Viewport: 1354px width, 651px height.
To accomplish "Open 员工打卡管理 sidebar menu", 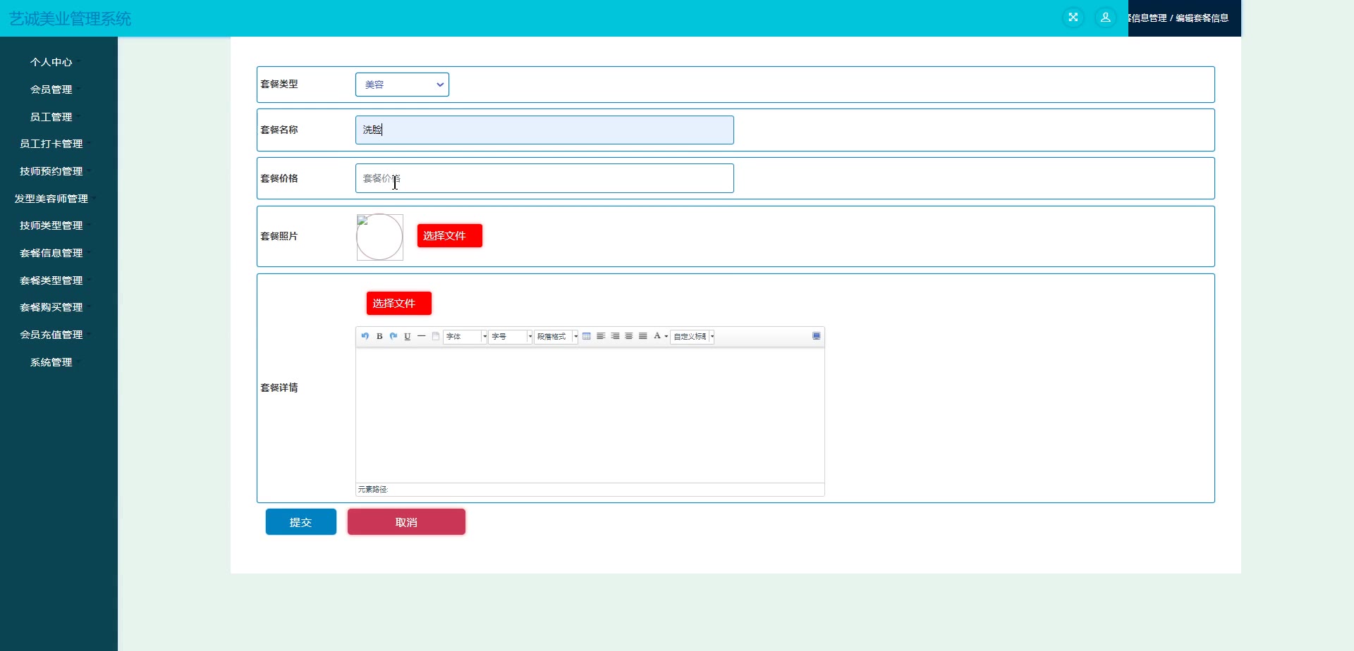I will click(x=51, y=144).
